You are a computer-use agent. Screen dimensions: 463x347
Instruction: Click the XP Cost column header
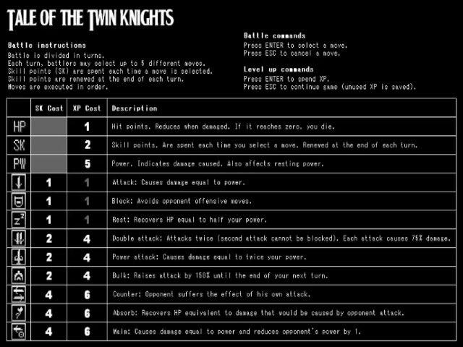(x=87, y=108)
